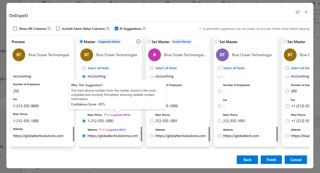
Task: Click Preview website https://globaltechsolutions.com
Action: click(38, 136)
